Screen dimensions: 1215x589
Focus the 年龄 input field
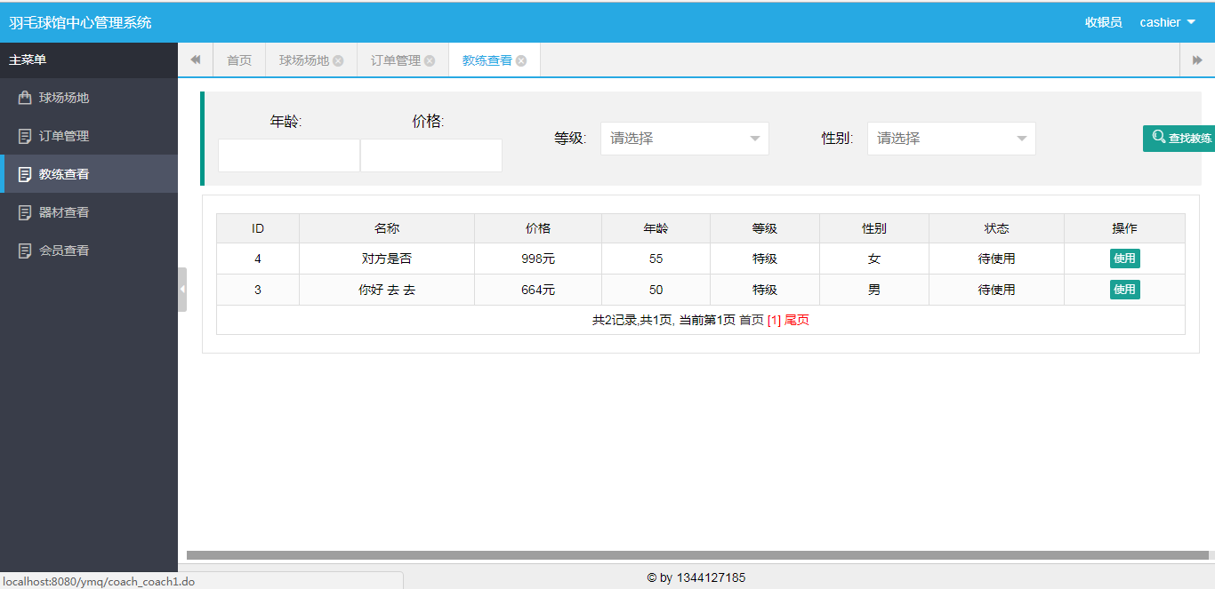289,155
